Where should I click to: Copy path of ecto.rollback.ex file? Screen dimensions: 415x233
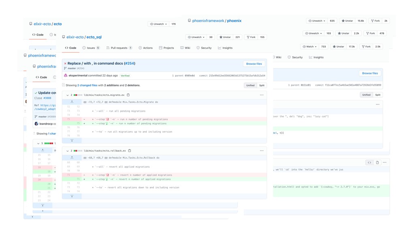(129, 150)
